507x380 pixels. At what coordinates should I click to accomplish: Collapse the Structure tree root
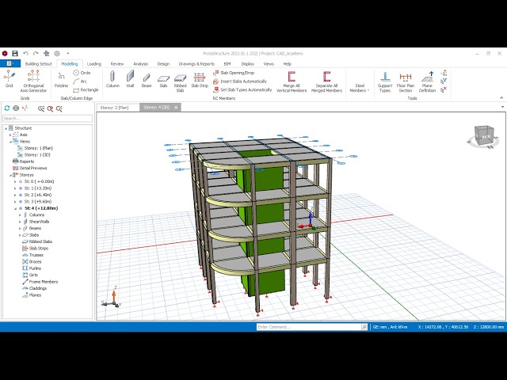click(x=6, y=128)
